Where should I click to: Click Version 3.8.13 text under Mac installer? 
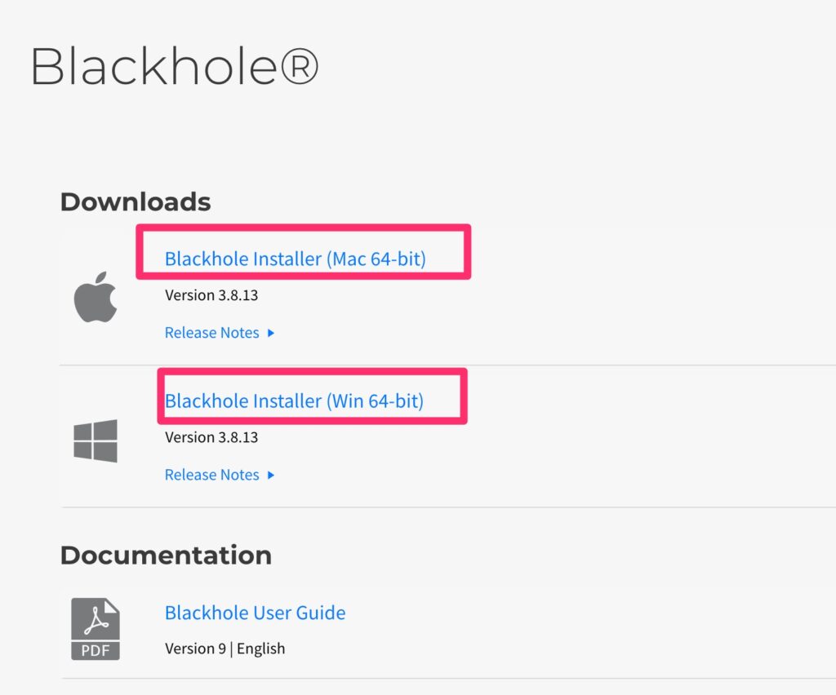pyautogui.click(x=211, y=295)
